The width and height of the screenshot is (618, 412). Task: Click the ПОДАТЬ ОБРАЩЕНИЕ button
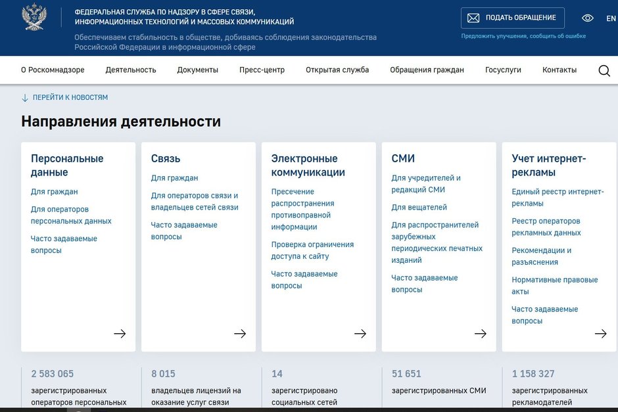[x=512, y=18]
